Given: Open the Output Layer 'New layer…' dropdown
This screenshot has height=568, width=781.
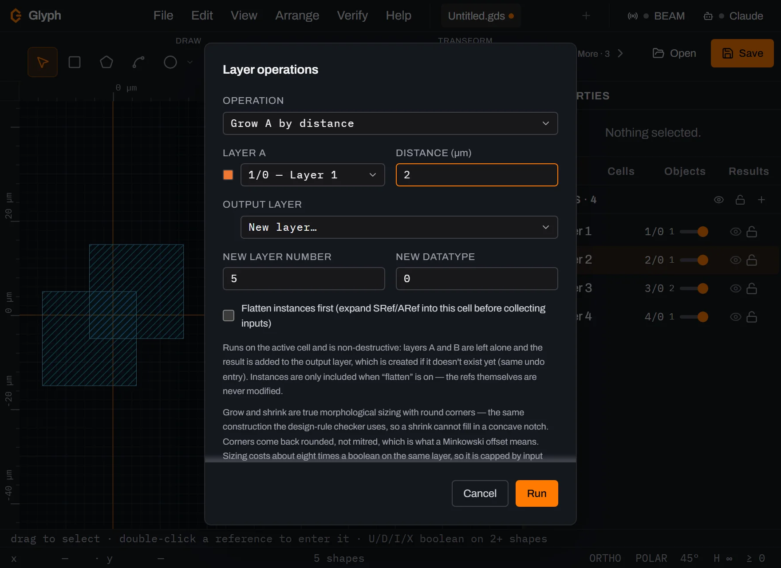Looking at the screenshot, I should (399, 227).
